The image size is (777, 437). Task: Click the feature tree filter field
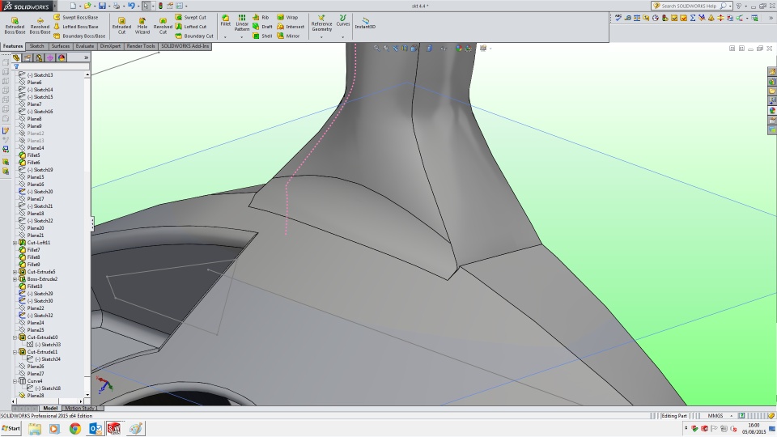50,66
